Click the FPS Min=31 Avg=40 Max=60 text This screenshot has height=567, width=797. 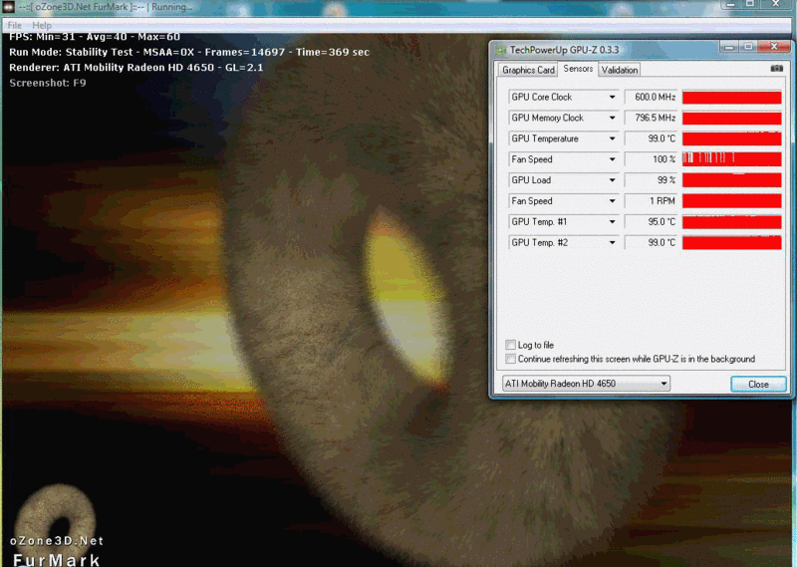[95, 37]
